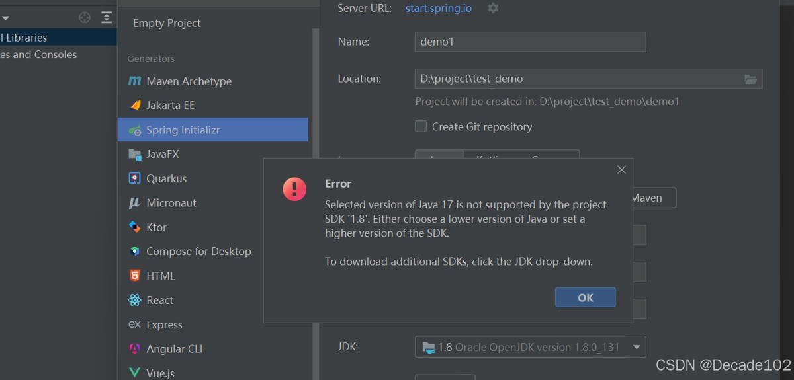Select Empty Project in list
The image size is (794, 380).
click(167, 23)
